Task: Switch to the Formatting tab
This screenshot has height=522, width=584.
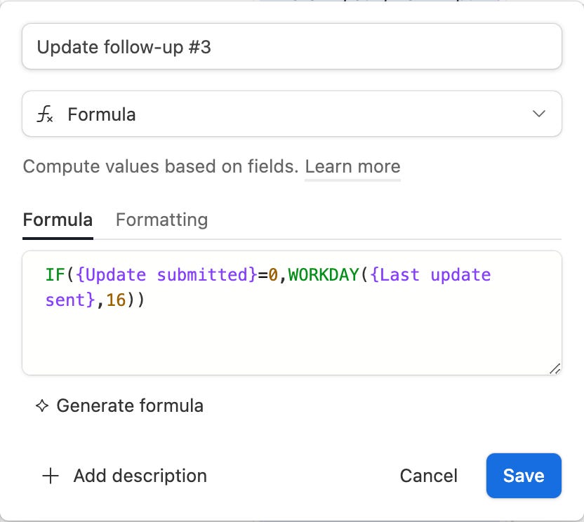Action: [x=161, y=220]
